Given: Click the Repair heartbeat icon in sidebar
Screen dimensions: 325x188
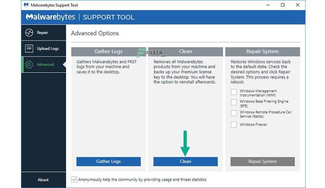Looking at the screenshot, I should [x=29, y=33].
